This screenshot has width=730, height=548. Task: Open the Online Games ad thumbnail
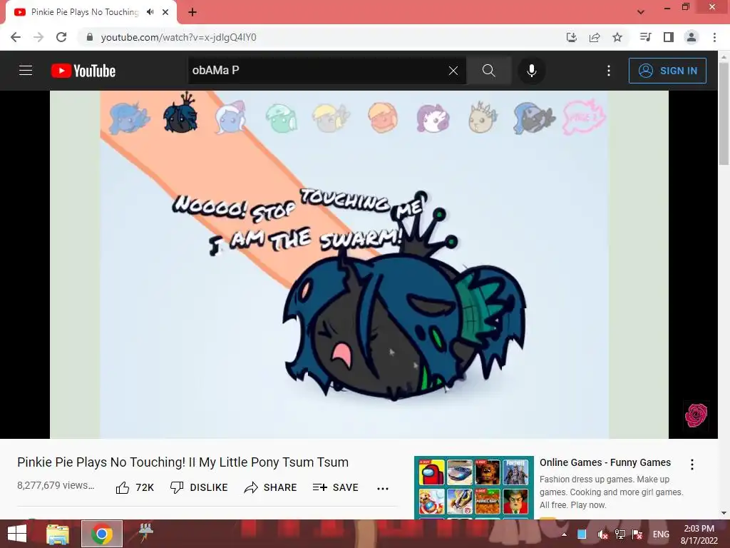(473, 487)
